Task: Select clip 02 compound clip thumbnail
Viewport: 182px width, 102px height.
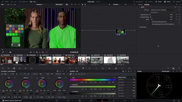Action: [20, 60]
